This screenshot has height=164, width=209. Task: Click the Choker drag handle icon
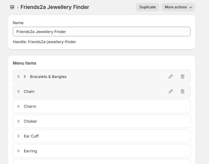18,121
